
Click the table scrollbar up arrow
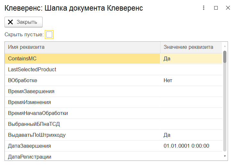coord(225,46)
